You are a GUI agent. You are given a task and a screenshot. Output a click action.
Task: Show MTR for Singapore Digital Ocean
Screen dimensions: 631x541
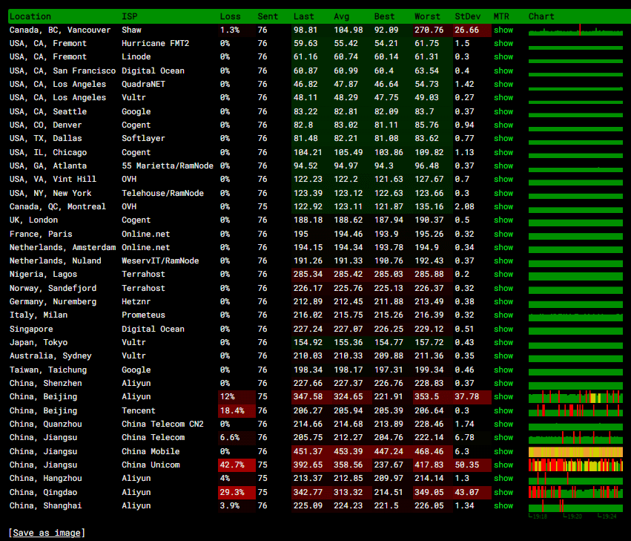pos(503,329)
